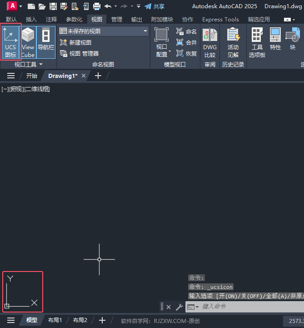Open the 视口 配置 dropdown
Viewport: 304px width, 328px height.
(x=163, y=42)
